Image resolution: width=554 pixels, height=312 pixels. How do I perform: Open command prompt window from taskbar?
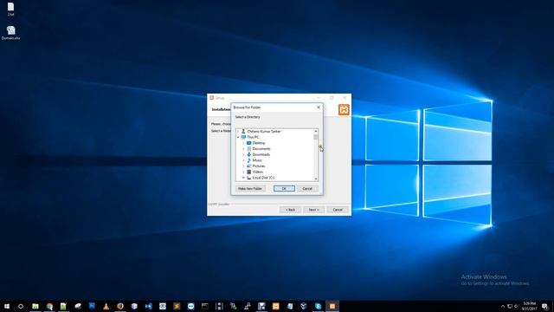pyautogui.click(x=205, y=306)
